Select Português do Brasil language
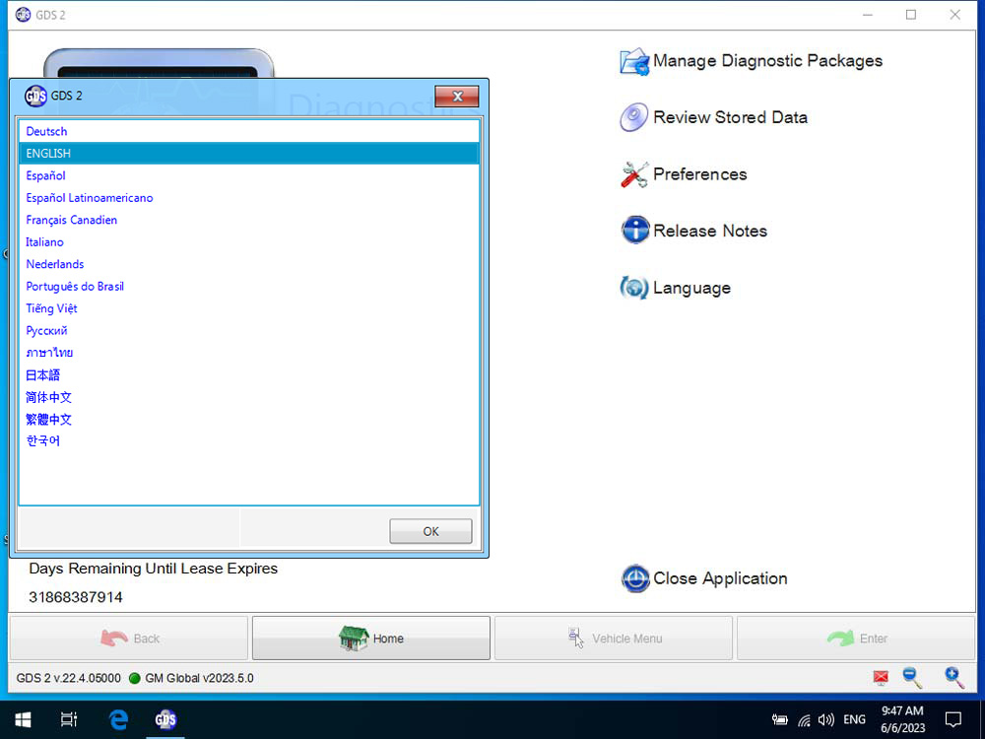Screen dimensions: 985x739 249,287
